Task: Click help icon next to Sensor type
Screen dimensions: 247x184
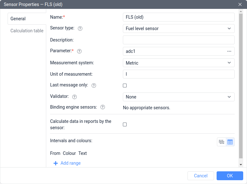Action: 80,29
